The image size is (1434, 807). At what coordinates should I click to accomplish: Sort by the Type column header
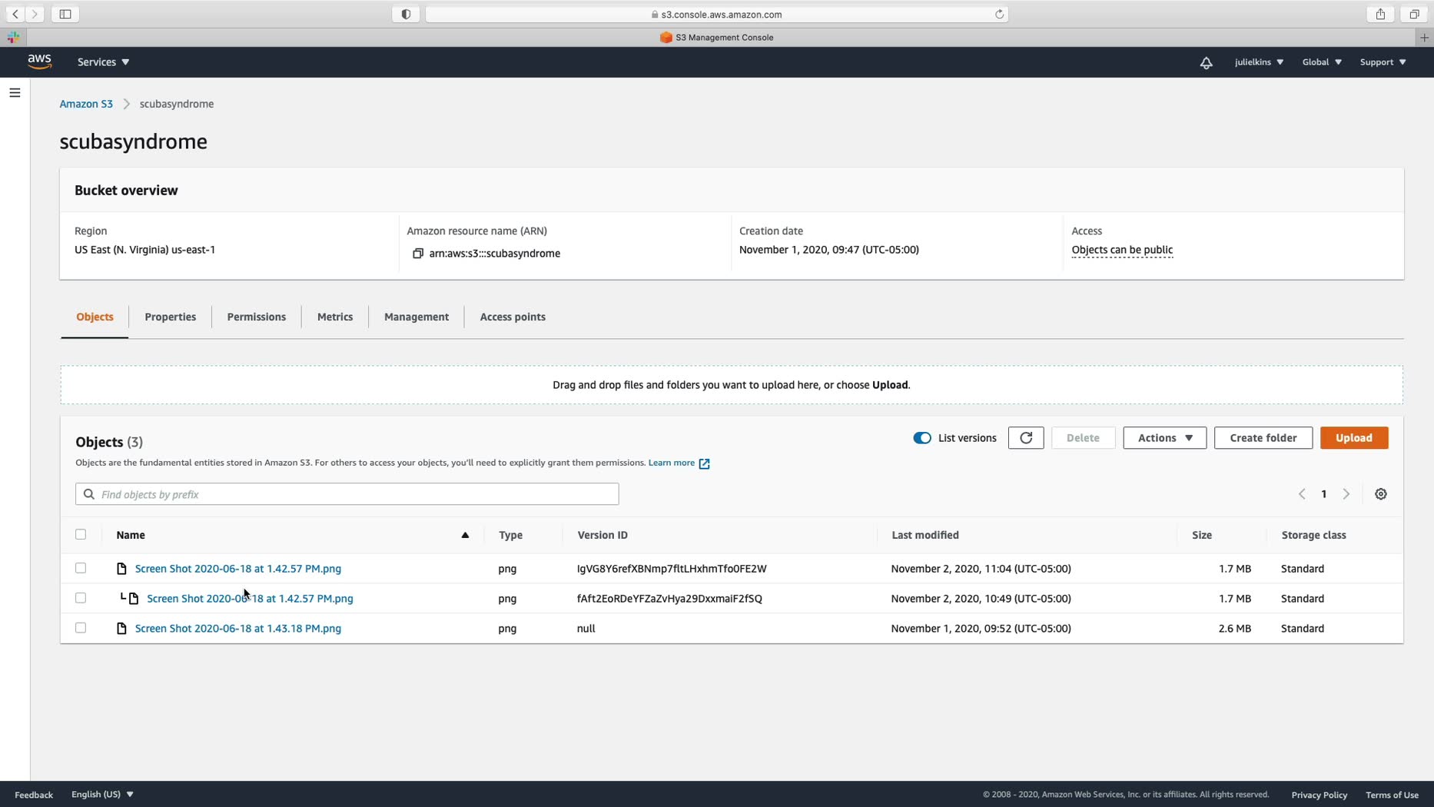tap(510, 535)
